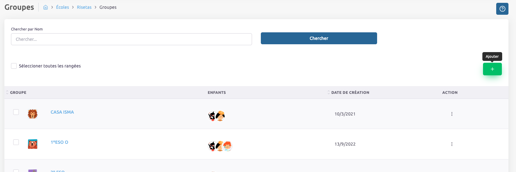The width and height of the screenshot is (516, 172).
Task: Open the help question mark icon
Action: (x=502, y=9)
